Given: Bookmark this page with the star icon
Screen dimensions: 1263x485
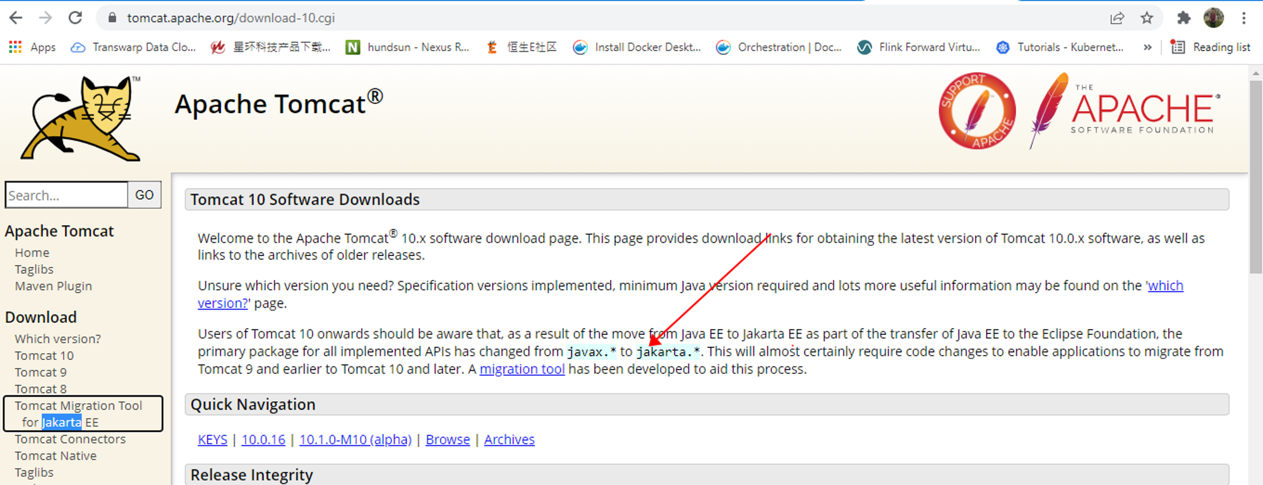Looking at the screenshot, I should (1147, 18).
